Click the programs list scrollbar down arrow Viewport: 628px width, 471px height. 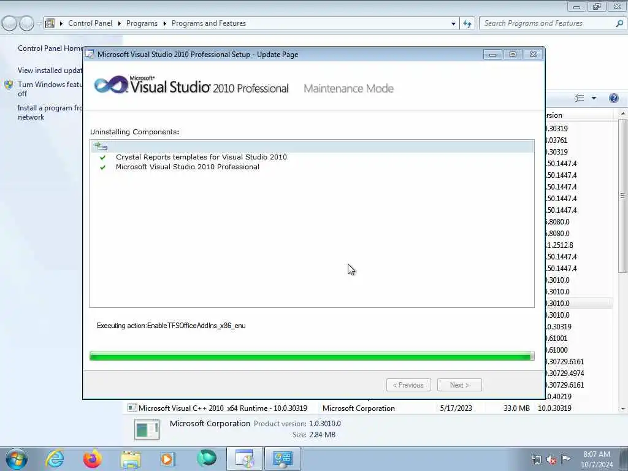click(623, 409)
